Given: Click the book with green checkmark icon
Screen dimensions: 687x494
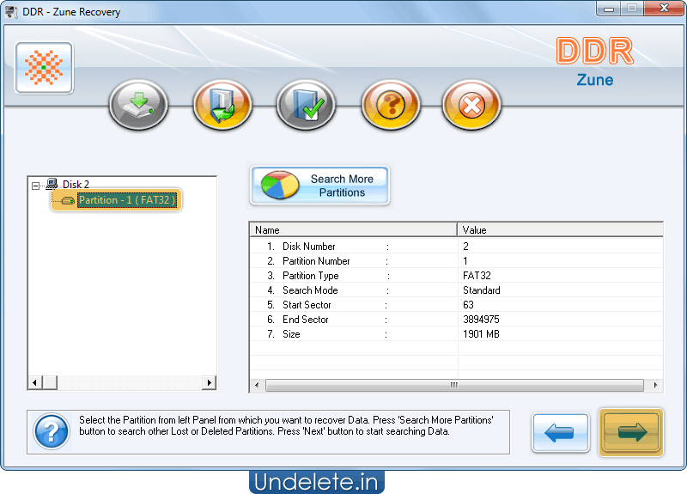Looking at the screenshot, I should tap(307, 105).
